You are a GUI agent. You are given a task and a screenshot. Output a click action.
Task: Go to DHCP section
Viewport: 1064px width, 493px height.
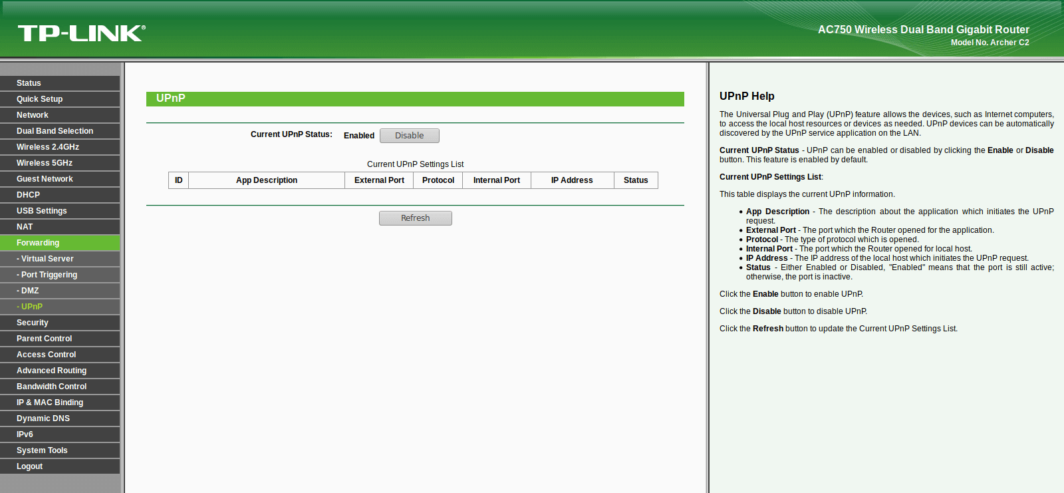pyautogui.click(x=60, y=195)
